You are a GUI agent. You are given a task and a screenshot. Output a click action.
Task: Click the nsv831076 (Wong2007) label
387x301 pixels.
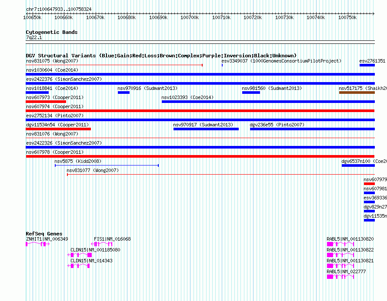tap(52, 134)
